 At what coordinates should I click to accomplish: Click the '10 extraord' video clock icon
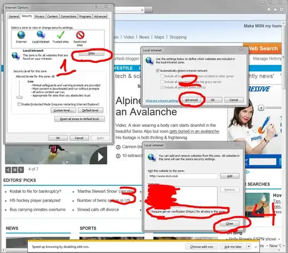pyautogui.click(x=118, y=156)
